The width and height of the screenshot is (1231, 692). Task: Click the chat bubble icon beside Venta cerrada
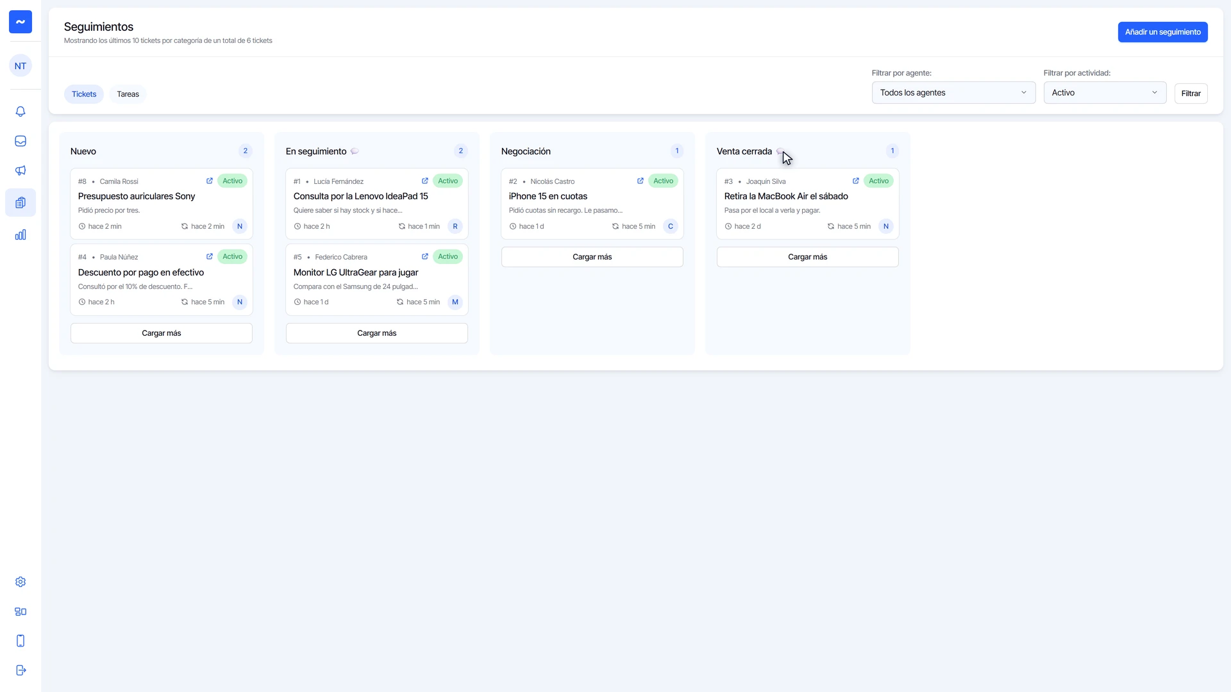coord(780,151)
